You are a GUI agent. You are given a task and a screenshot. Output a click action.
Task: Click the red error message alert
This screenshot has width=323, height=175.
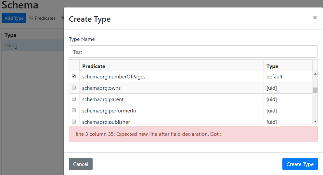193,134
